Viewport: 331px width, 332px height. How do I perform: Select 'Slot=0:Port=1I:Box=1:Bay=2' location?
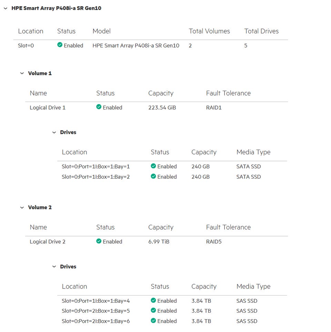pyautogui.click(x=96, y=177)
